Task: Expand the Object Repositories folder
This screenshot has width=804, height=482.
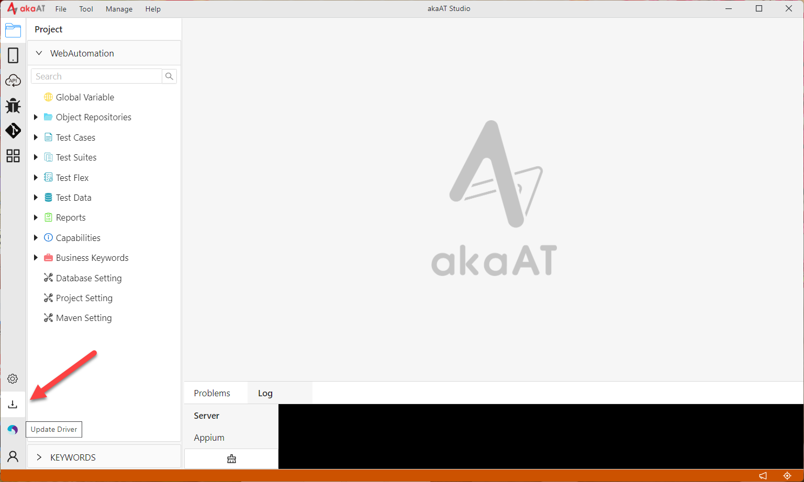Action: tap(36, 117)
